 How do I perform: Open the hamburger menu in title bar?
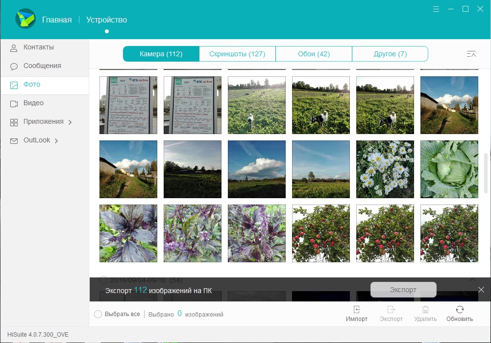point(436,9)
